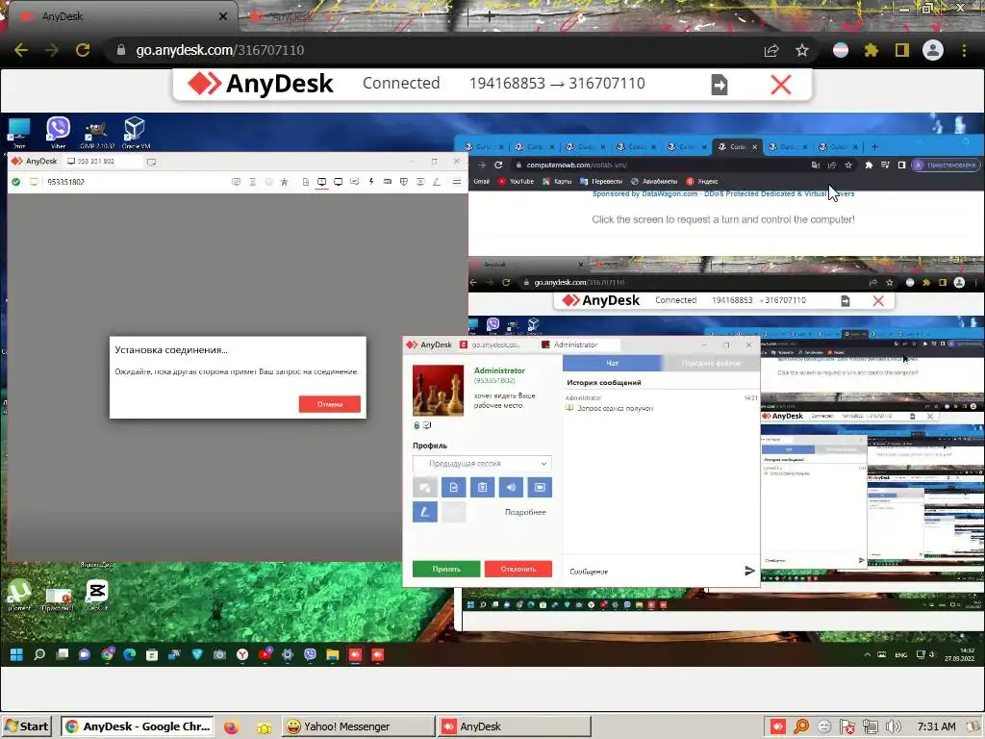Click the AnyDesk item on the local taskbar

515,726
